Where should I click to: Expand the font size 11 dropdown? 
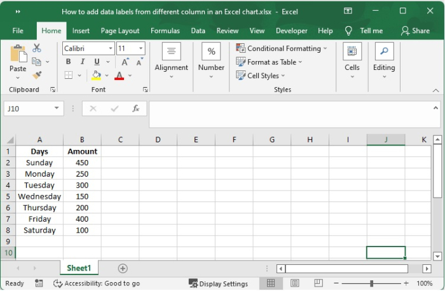coord(140,48)
